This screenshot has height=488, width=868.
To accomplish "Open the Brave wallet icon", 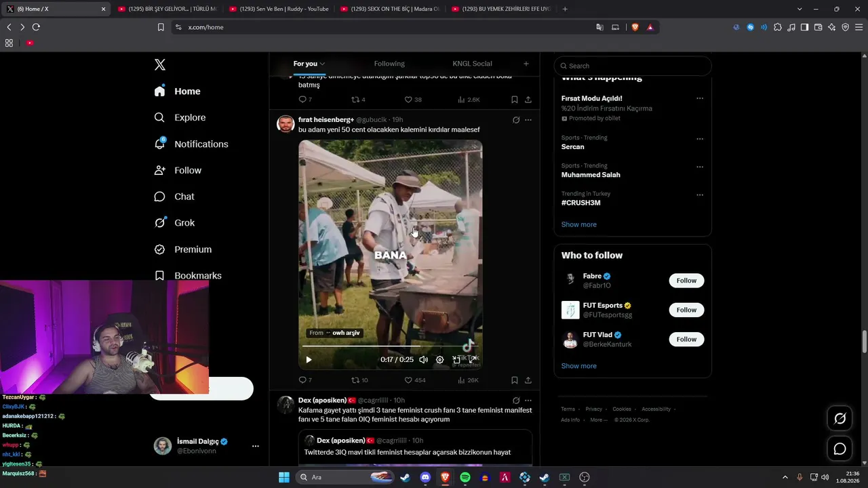I will [818, 27].
